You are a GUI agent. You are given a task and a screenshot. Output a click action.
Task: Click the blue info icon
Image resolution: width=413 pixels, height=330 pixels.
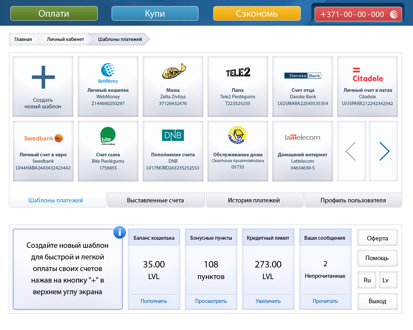(120, 232)
